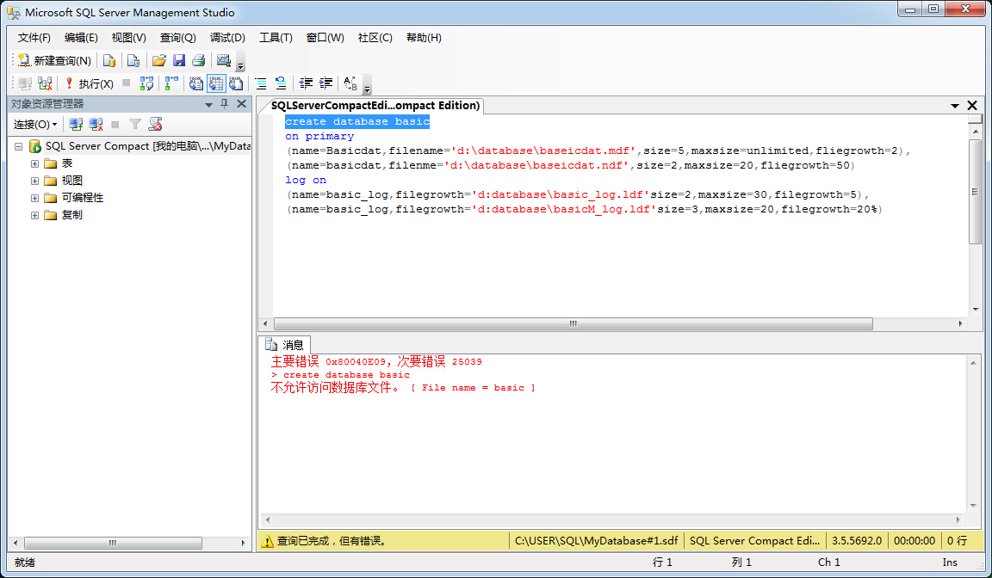The image size is (992, 578).
Task: Toggle Include Actual Execution Plan
Action: pos(171,83)
